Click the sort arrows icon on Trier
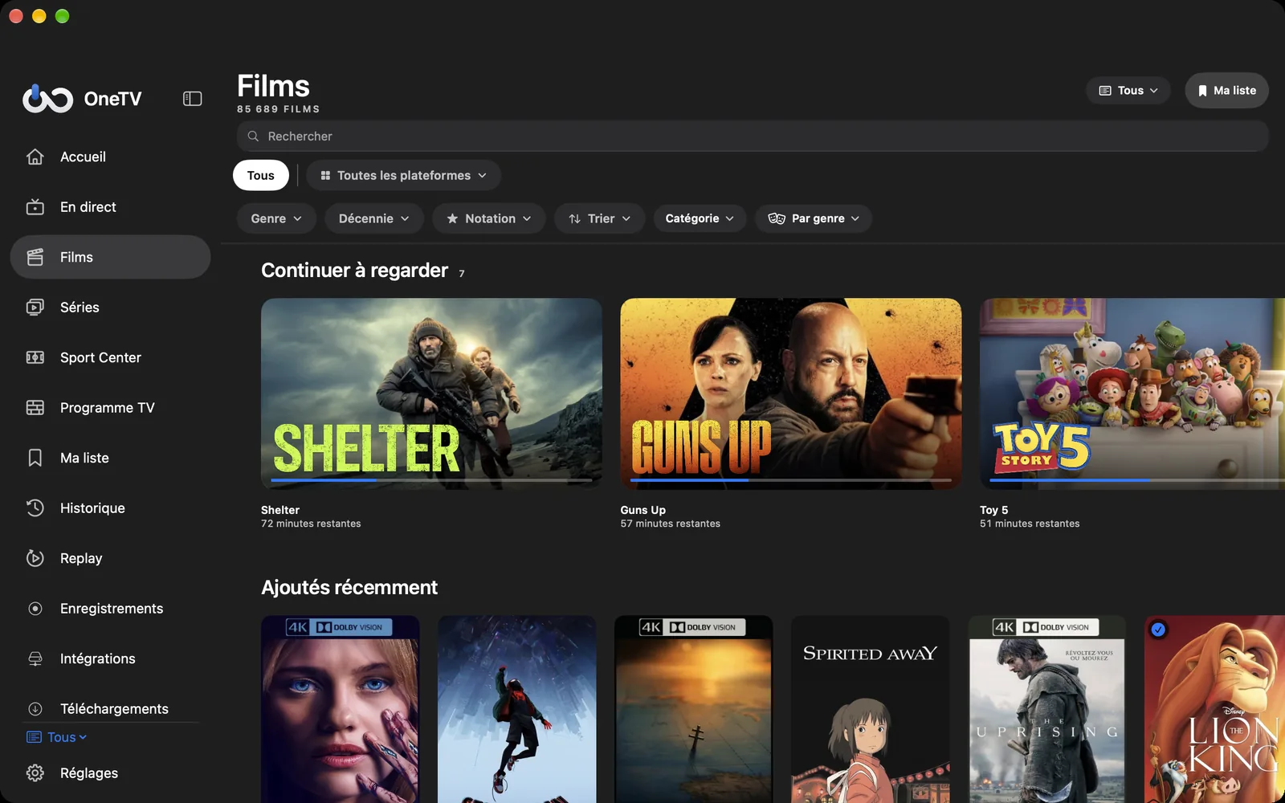 (x=574, y=218)
